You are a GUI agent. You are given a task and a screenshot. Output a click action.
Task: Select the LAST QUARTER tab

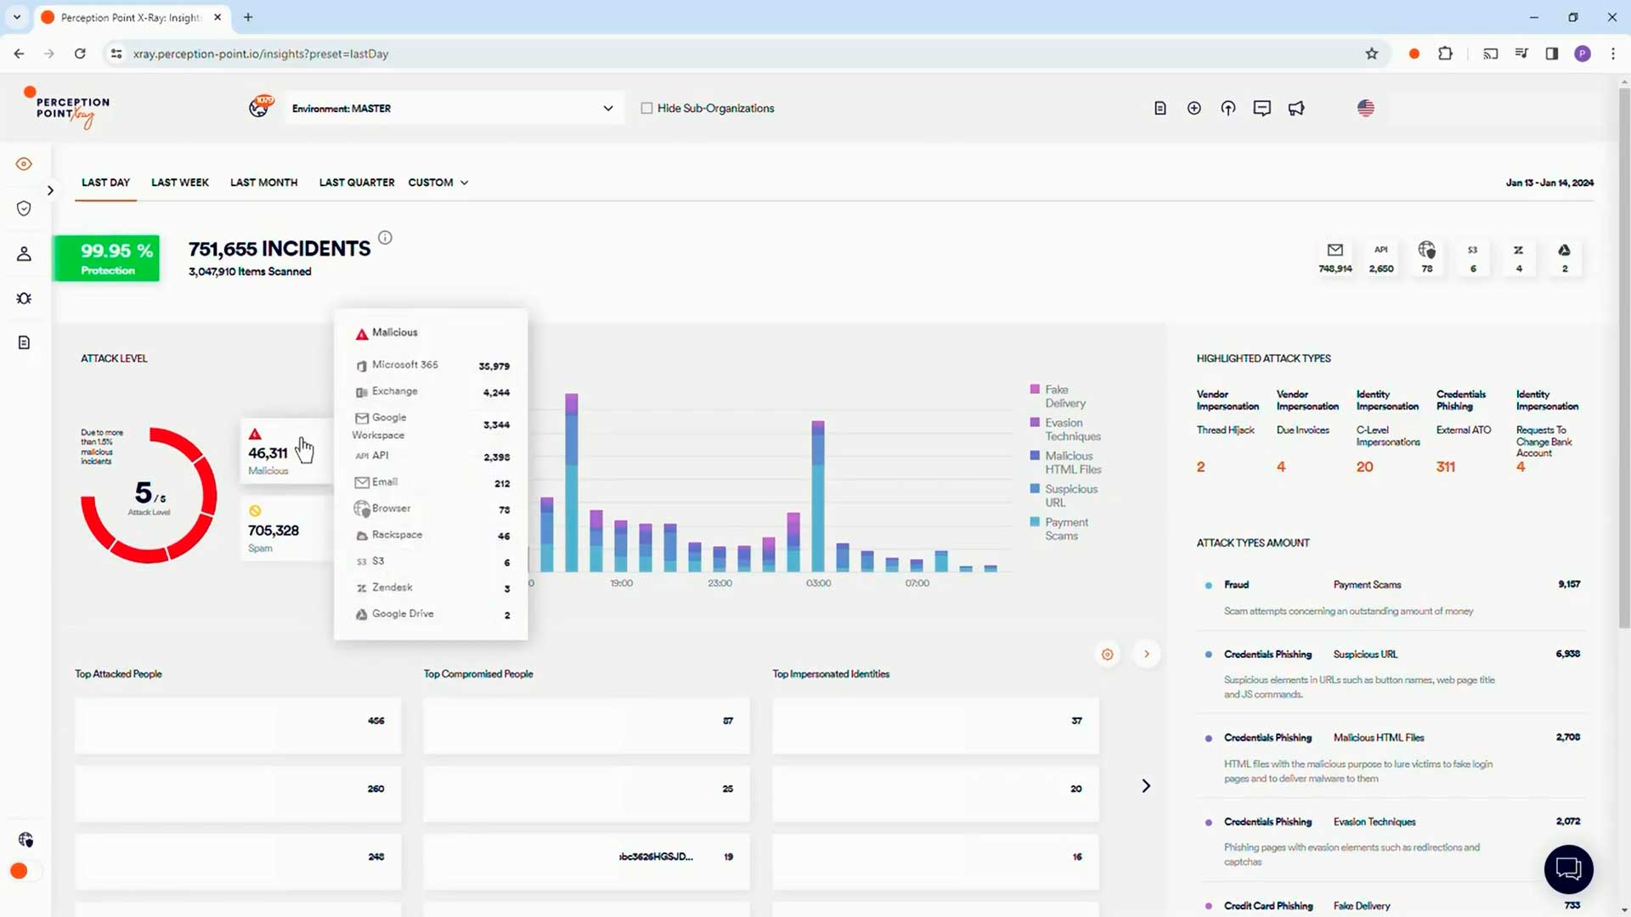[357, 183]
